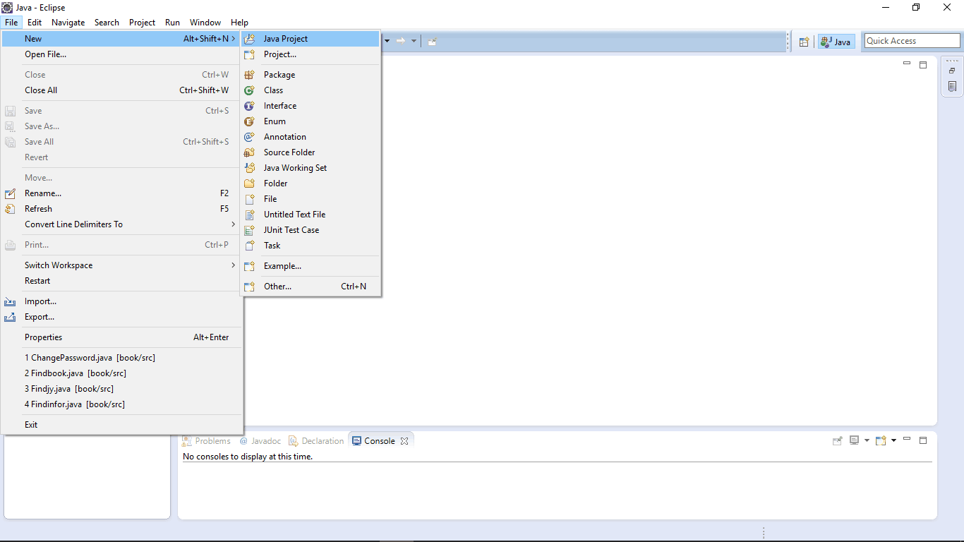The width and height of the screenshot is (964, 542).
Task: Restore the minimized right-side view stack
Action: click(953, 71)
